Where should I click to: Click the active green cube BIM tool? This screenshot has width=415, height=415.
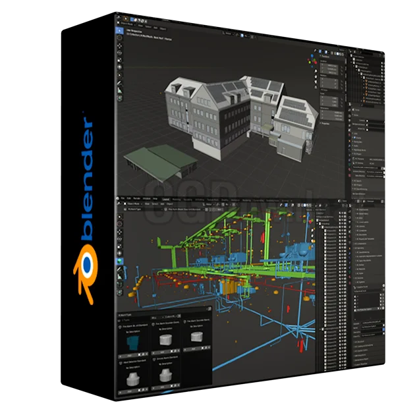click(120, 262)
